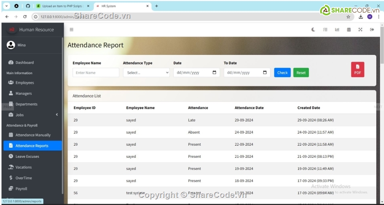This screenshot has height=205, width=384.
Task: Close the HR System browser tab
Action: [148, 6]
